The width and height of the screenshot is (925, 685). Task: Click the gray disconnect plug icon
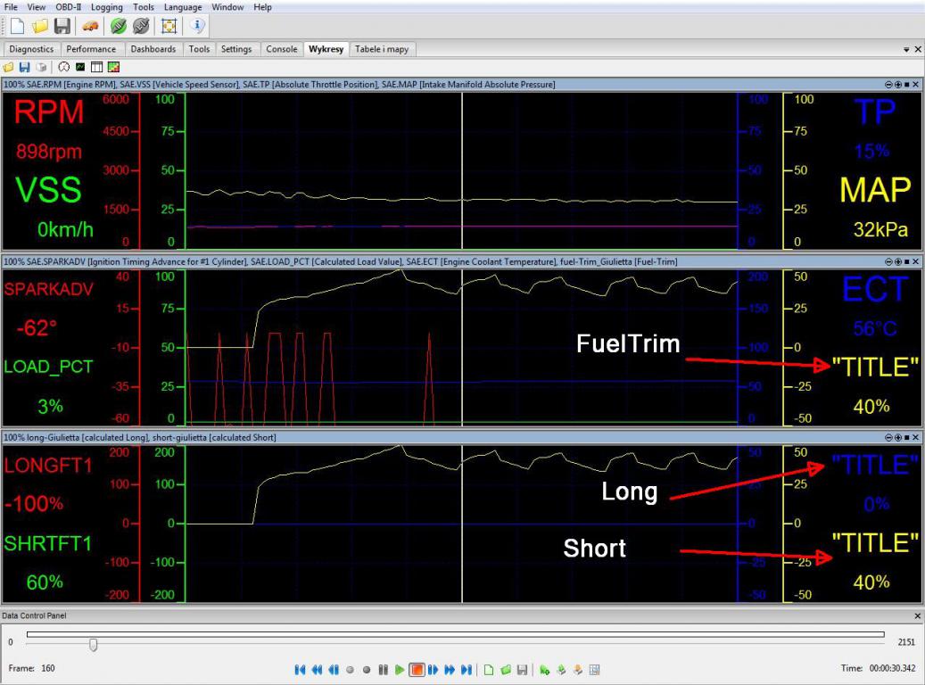[140, 26]
